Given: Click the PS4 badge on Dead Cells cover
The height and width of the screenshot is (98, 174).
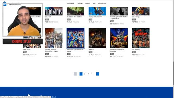Looking at the screenshot, I should click(47, 13).
